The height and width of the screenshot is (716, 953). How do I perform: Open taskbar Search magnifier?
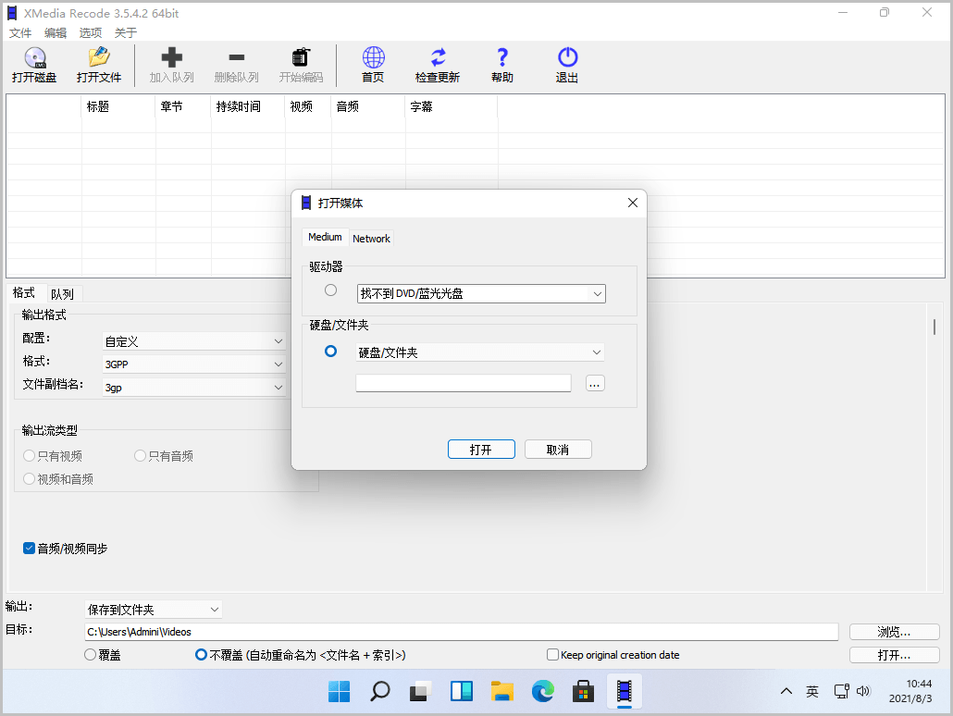pyautogui.click(x=380, y=692)
